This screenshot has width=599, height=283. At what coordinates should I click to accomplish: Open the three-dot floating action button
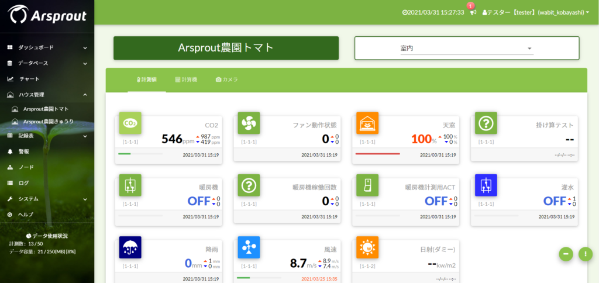pos(586,254)
